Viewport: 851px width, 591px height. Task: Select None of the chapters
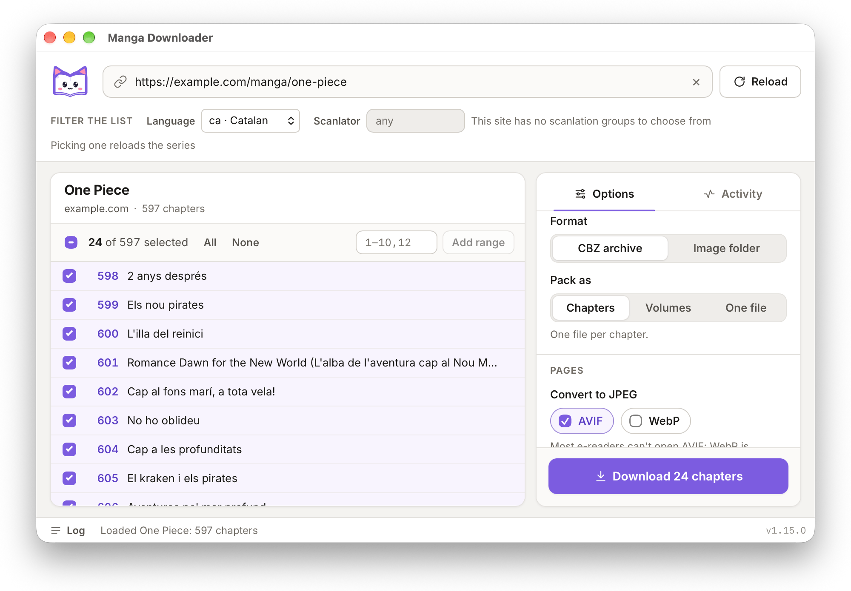pos(246,242)
